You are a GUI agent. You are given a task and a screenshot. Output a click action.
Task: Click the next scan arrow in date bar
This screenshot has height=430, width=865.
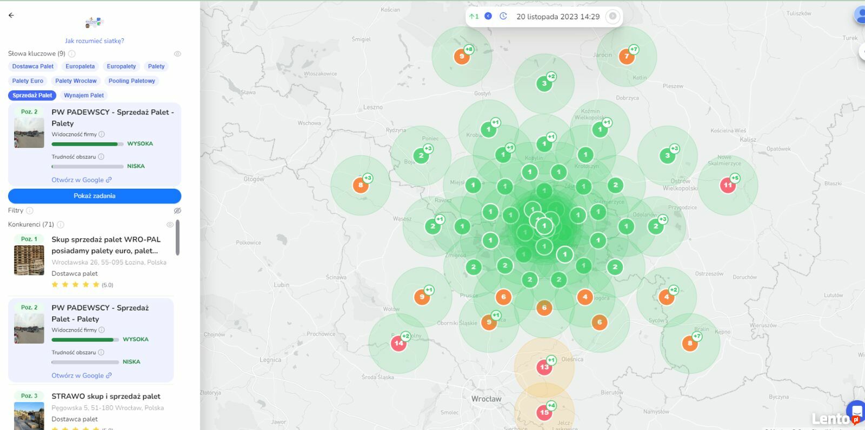(613, 16)
